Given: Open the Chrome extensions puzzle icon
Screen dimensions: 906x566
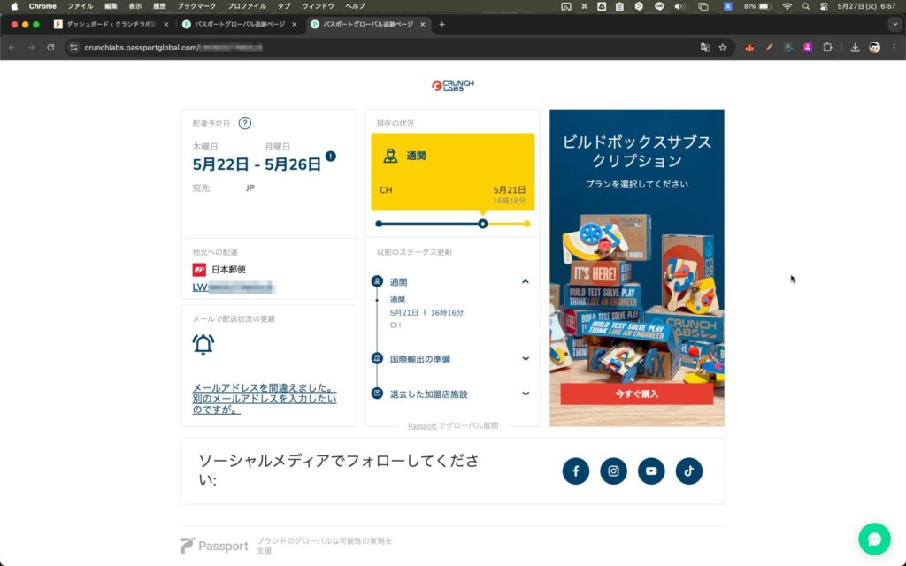Looking at the screenshot, I should coord(827,48).
